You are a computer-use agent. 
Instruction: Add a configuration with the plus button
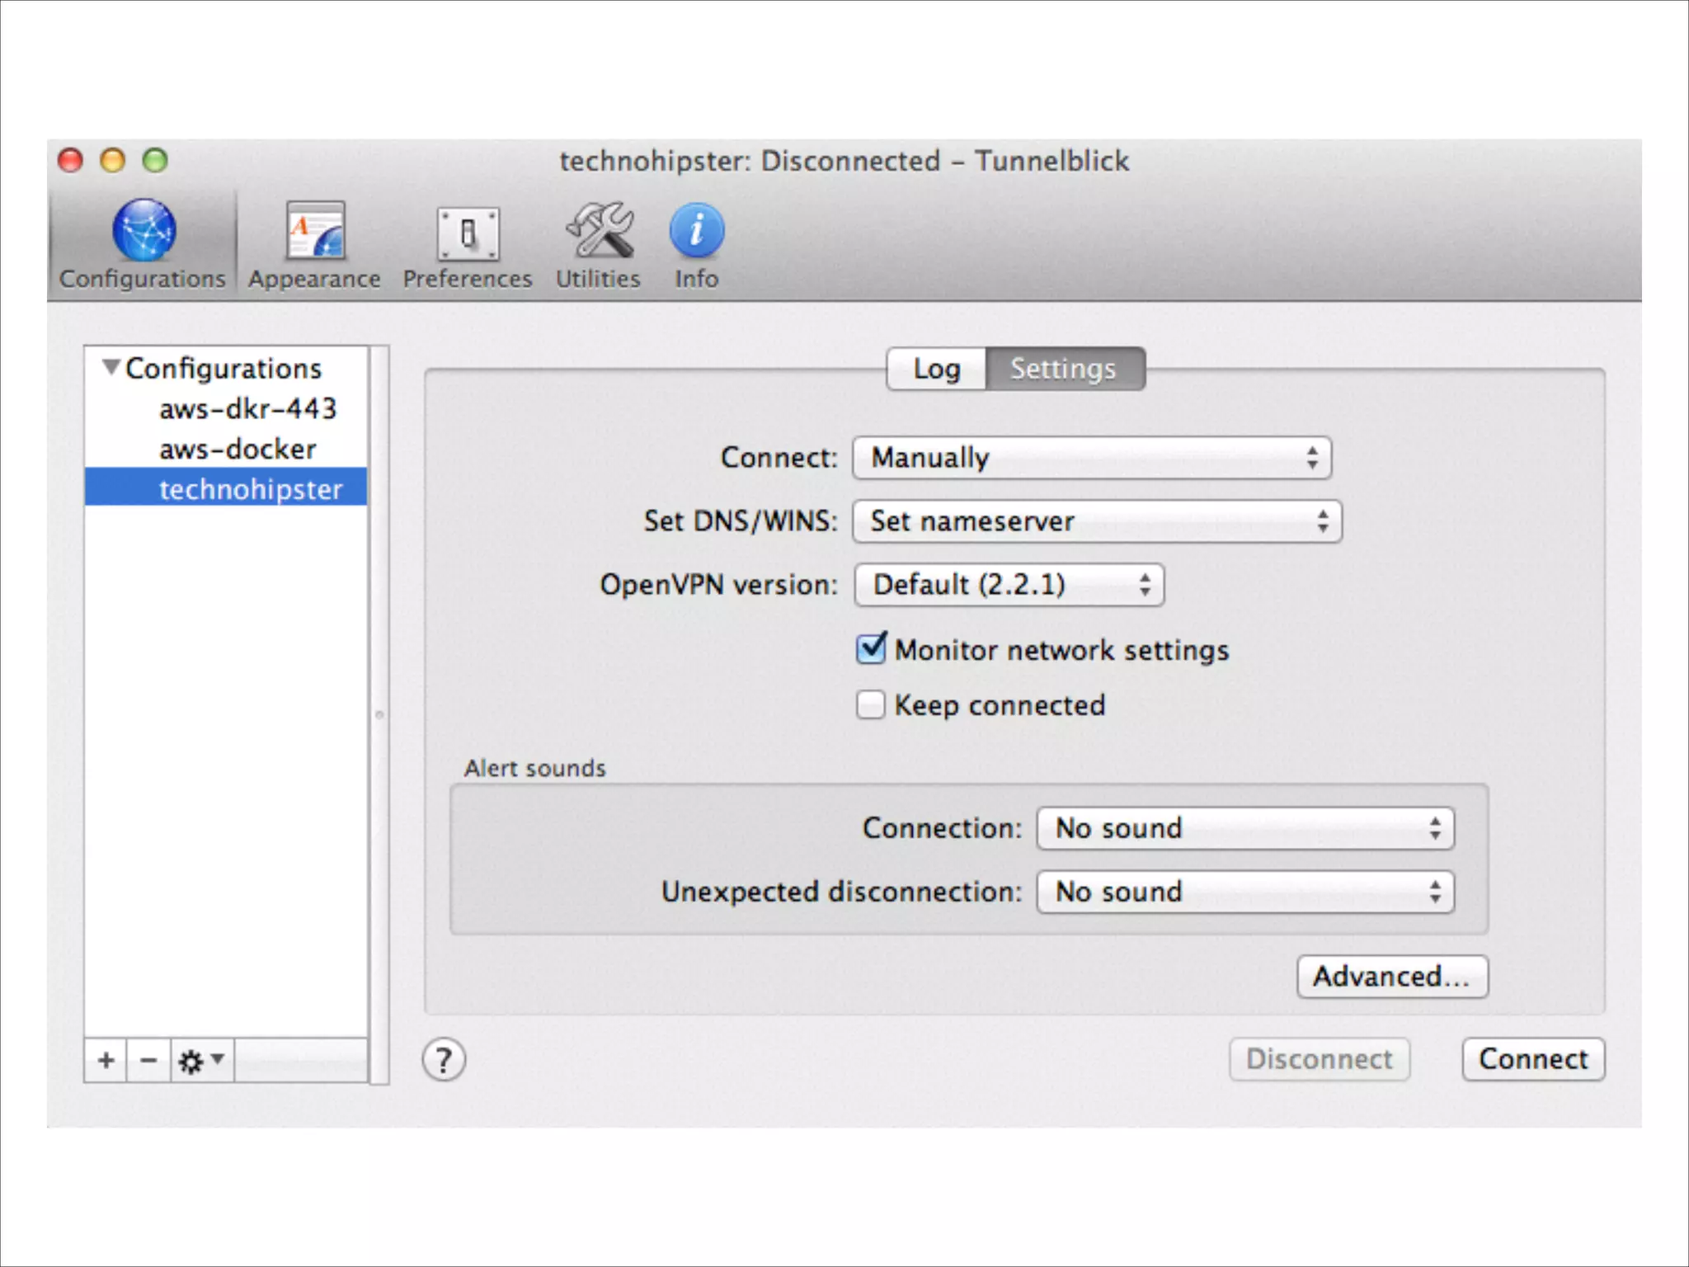click(x=106, y=1060)
